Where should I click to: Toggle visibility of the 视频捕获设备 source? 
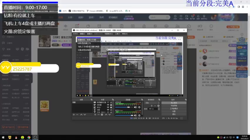click(x=108, y=102)
